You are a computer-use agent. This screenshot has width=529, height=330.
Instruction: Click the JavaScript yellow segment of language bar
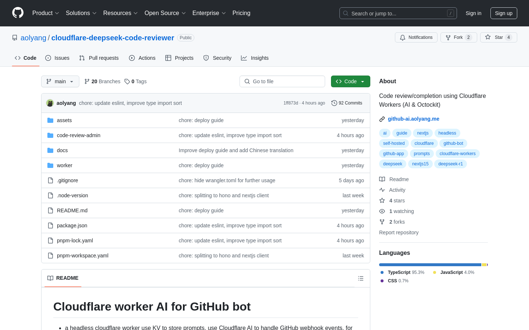(x=484, y=265)
